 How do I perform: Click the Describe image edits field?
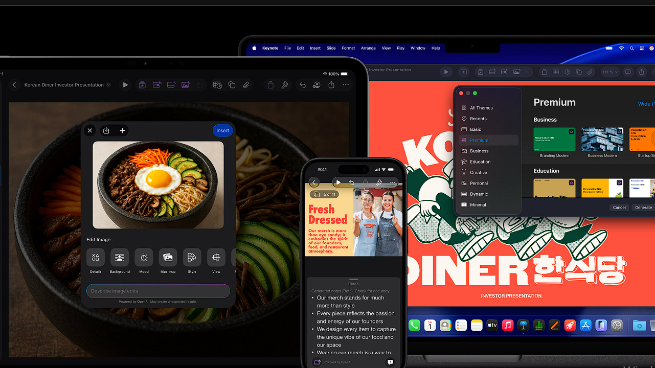158,291
